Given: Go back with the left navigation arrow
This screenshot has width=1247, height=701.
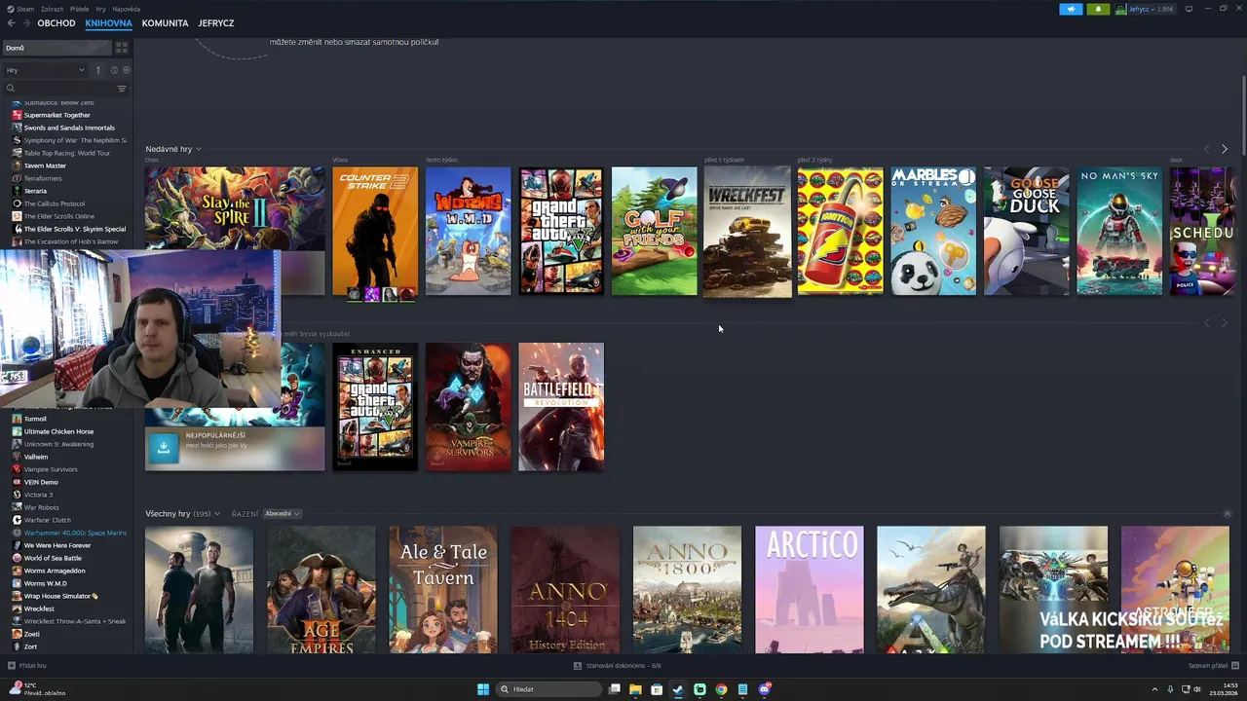Looking at the screenshot, I should (11, 23).
